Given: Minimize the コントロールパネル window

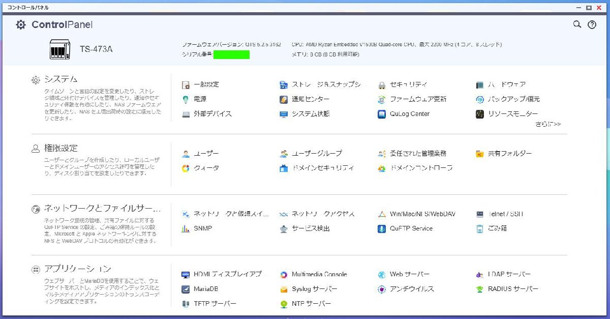Looking at the screenshot, I should click(x=578, y=8).
